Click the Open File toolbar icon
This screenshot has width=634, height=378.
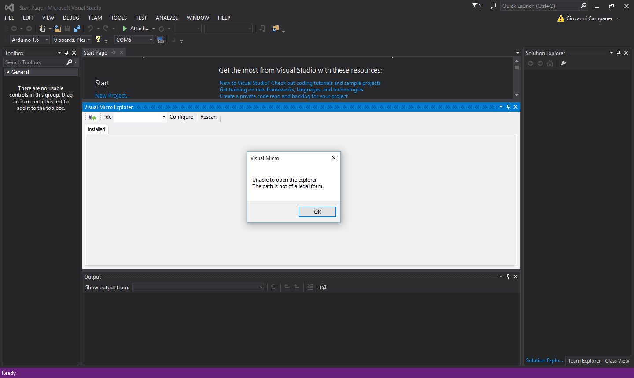point(58,29)
